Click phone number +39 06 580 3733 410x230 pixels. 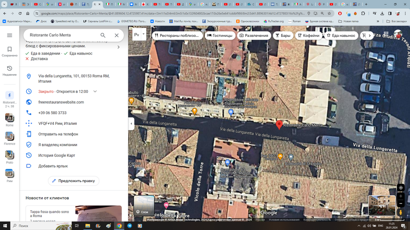tap(52, 113)
